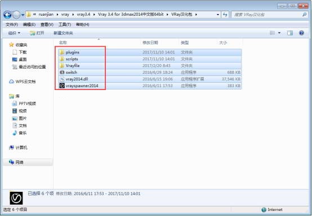The image size is (312, 216).
Task: Click the magnifier search icon
Action: pyautogui.click(x=304, y=15)
